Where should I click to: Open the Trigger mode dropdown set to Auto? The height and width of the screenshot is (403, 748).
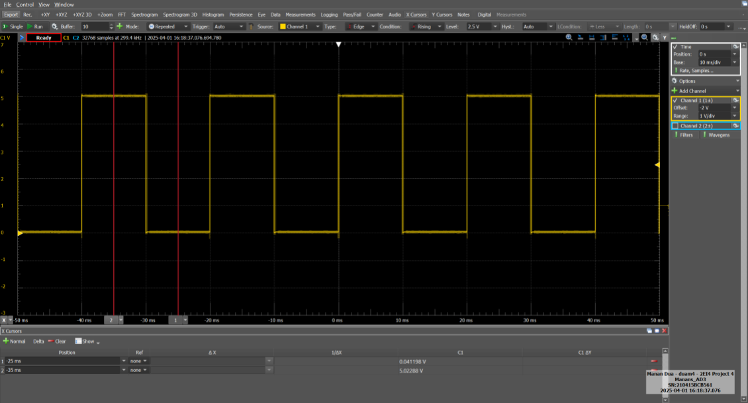(x=228, y=26)
